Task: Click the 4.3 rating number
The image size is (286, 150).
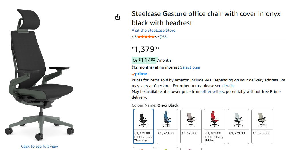Action: [134, 37]
